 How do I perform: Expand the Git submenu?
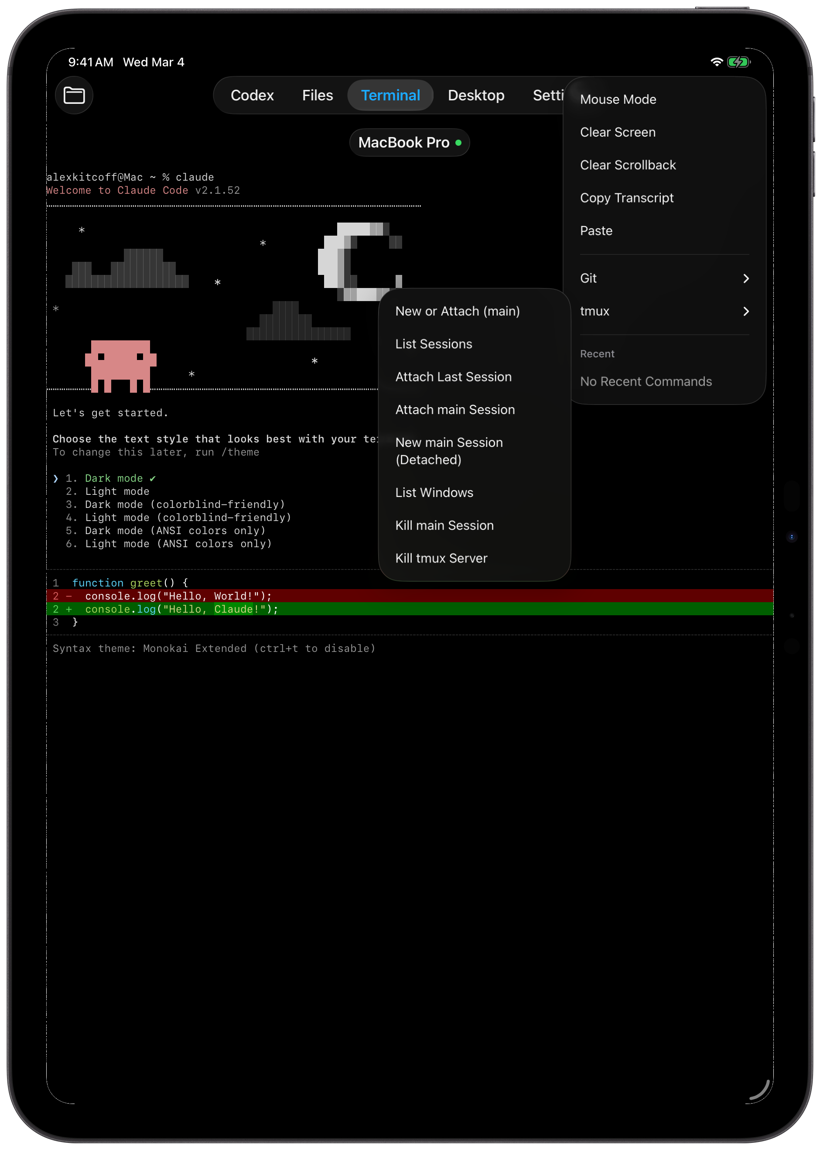tap(664, 278)
